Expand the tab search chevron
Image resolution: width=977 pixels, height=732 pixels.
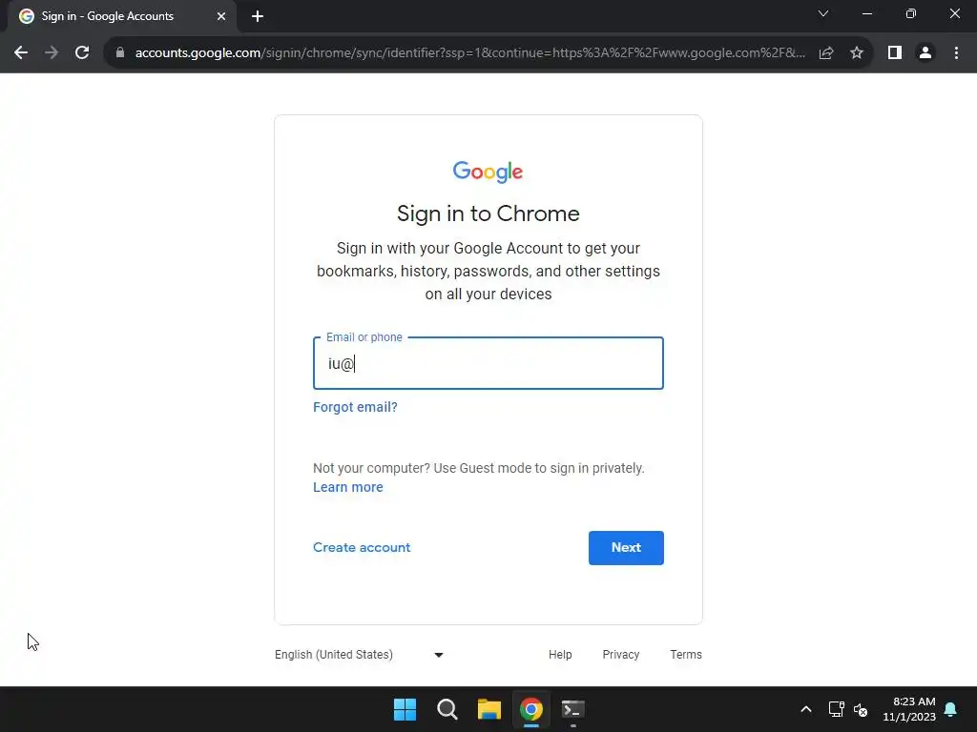pos(823,13)
